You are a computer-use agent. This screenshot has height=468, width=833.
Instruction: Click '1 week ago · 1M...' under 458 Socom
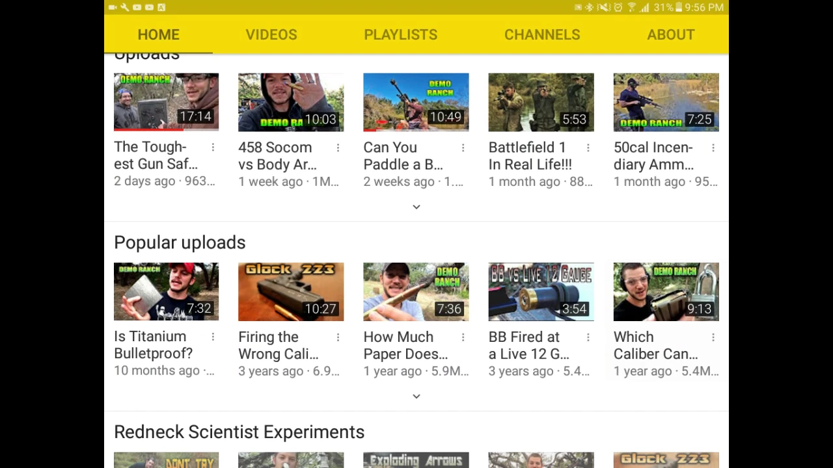288,182
